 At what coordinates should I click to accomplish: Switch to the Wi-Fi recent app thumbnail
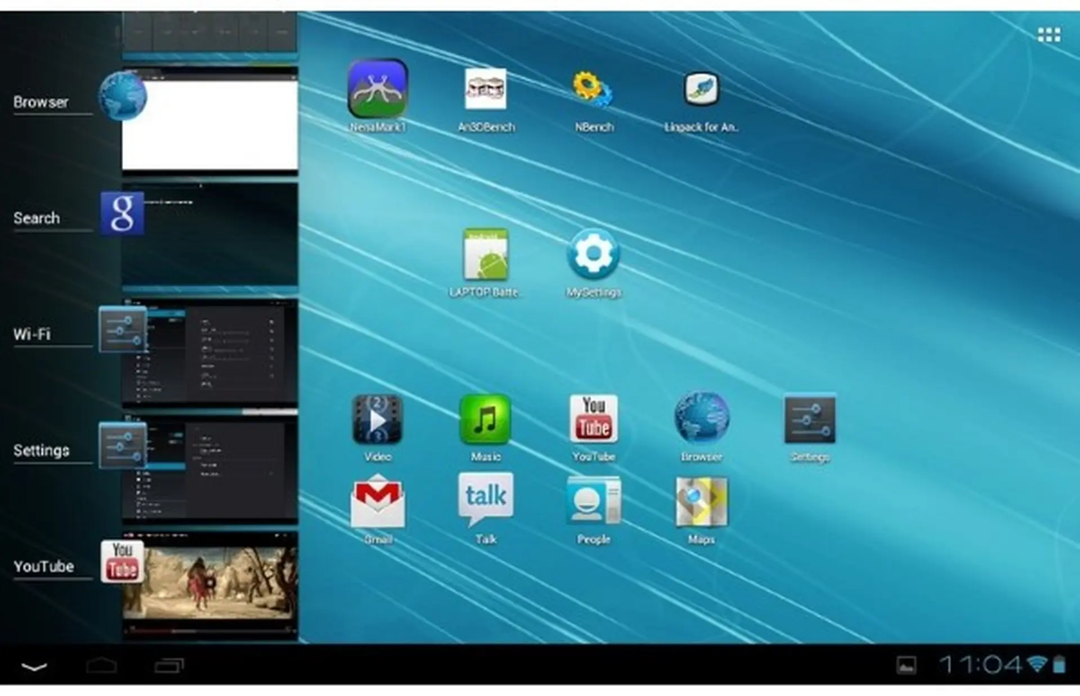pos(210,352)
